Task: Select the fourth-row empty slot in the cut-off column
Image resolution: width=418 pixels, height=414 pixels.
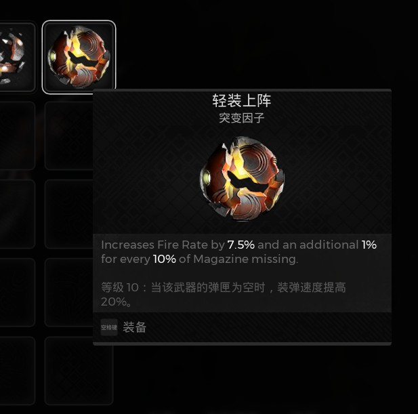Action: pyautogui.click(x=17, y=293)
